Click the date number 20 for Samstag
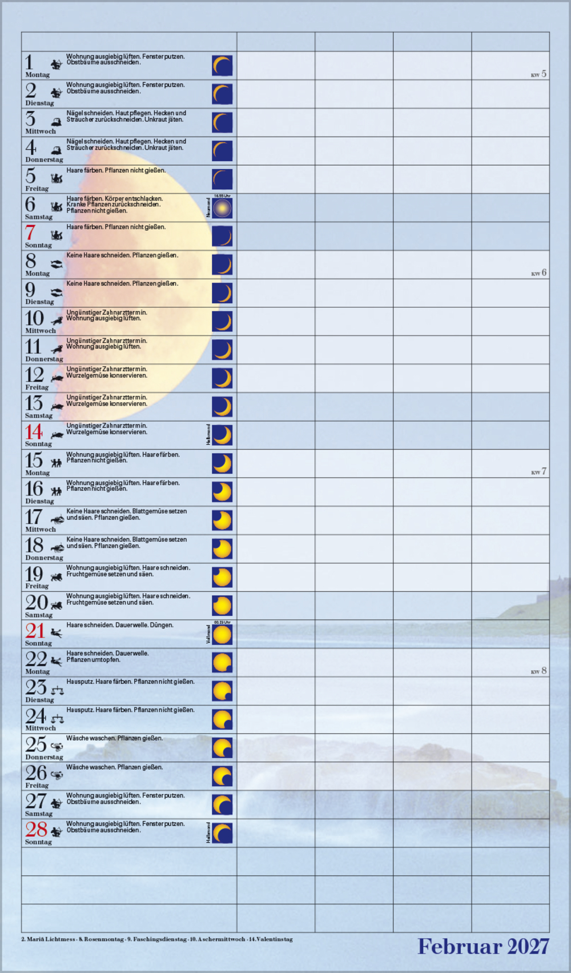 click(37, 603)
